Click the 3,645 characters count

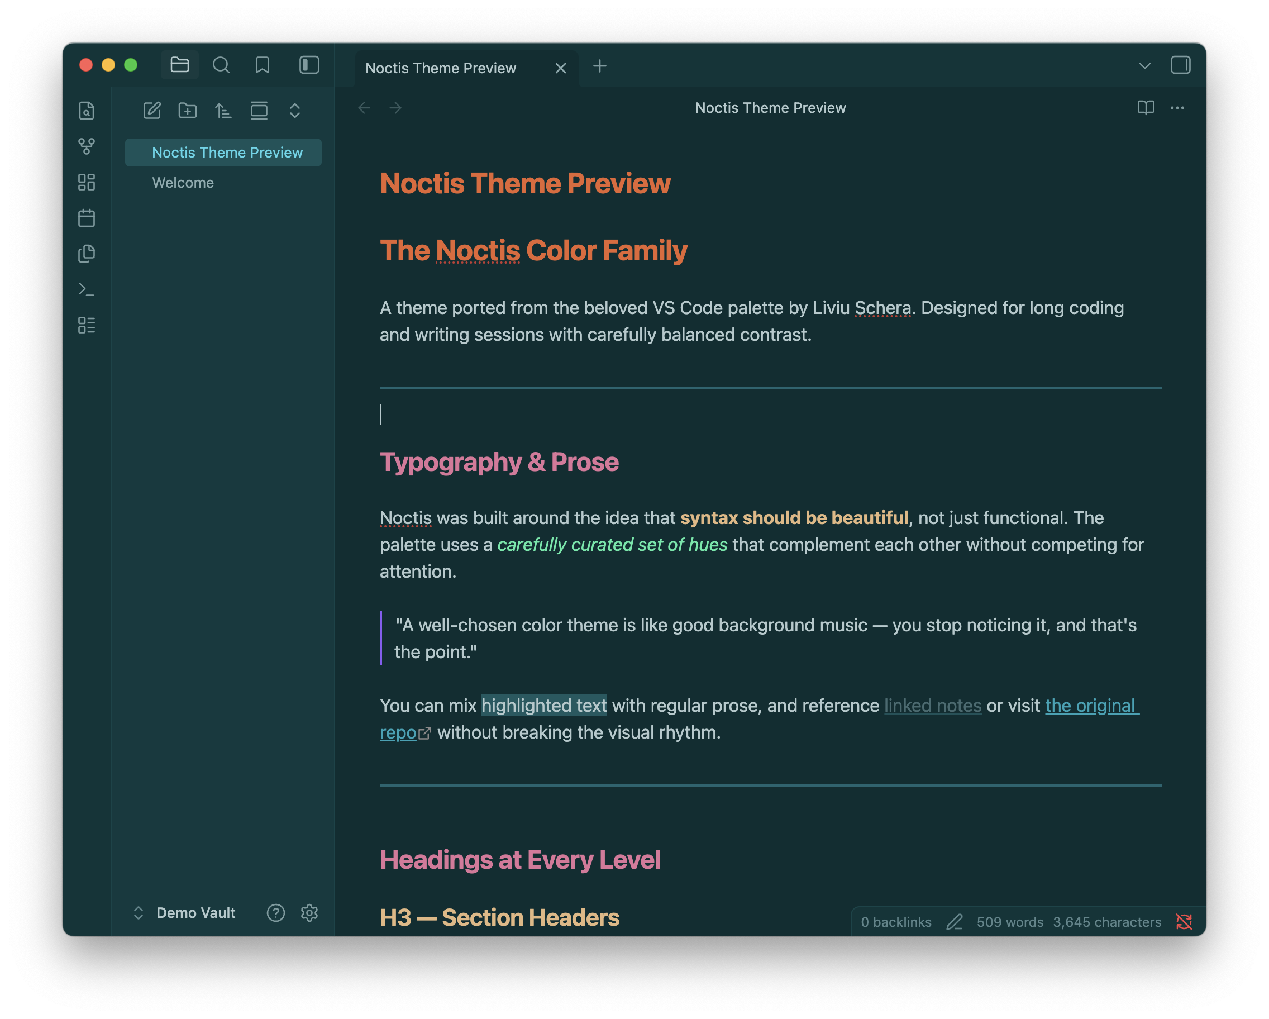pos(1106,922)
